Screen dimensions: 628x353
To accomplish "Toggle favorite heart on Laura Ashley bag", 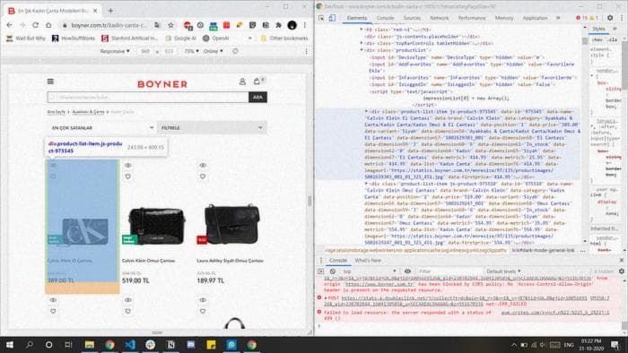I will [203, 176].
